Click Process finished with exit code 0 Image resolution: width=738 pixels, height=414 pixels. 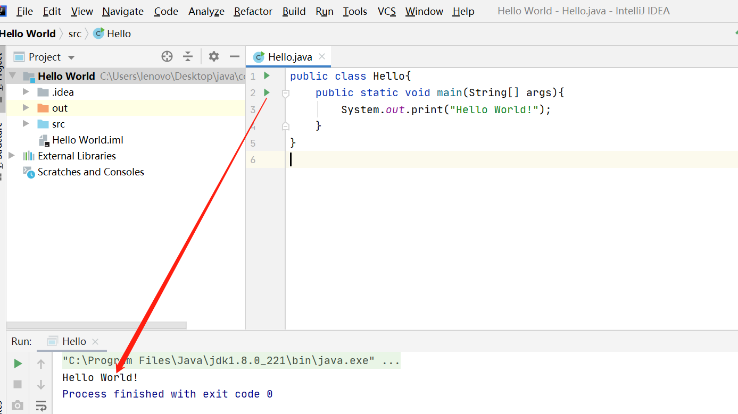click(168, 394)
